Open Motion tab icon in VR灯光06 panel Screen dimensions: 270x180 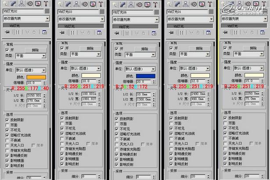tap(139, 5)
